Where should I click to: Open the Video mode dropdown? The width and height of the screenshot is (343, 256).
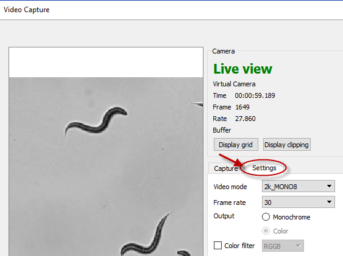click(298, 186)
